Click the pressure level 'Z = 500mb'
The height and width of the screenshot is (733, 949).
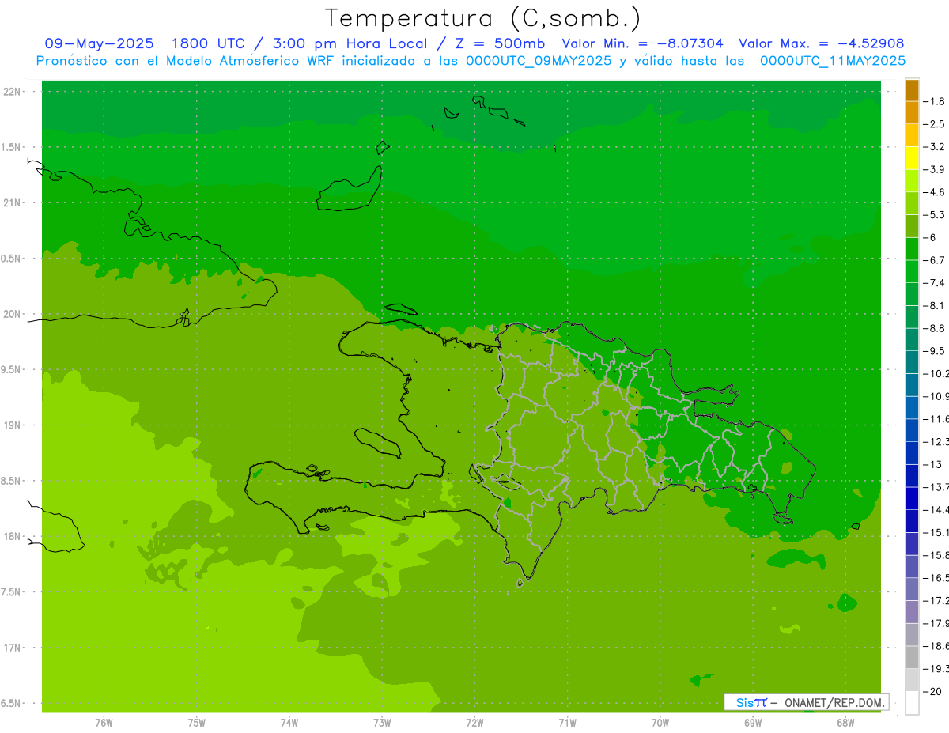click(498, 43)
